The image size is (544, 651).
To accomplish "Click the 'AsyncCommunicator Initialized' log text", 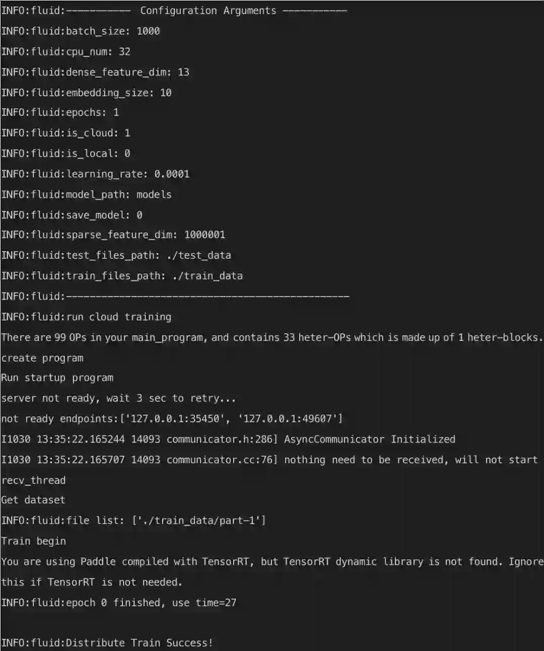I will click(369, 440).
